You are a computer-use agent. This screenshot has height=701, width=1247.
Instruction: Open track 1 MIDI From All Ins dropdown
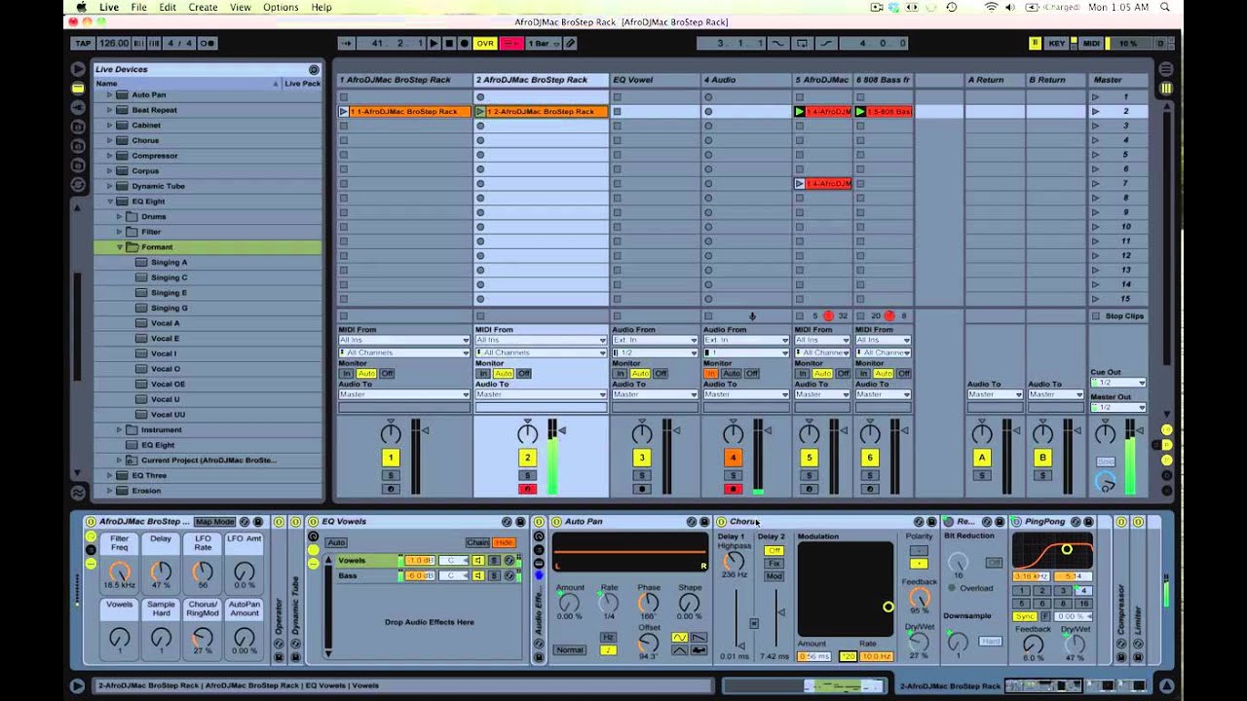coord(404,340)
